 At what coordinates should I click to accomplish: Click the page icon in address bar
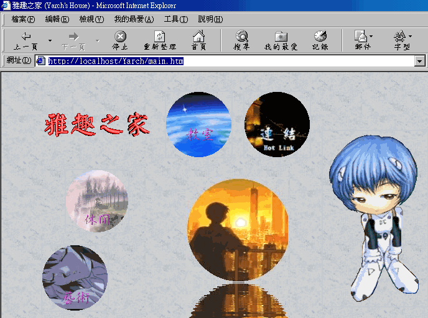coord(40,61)
